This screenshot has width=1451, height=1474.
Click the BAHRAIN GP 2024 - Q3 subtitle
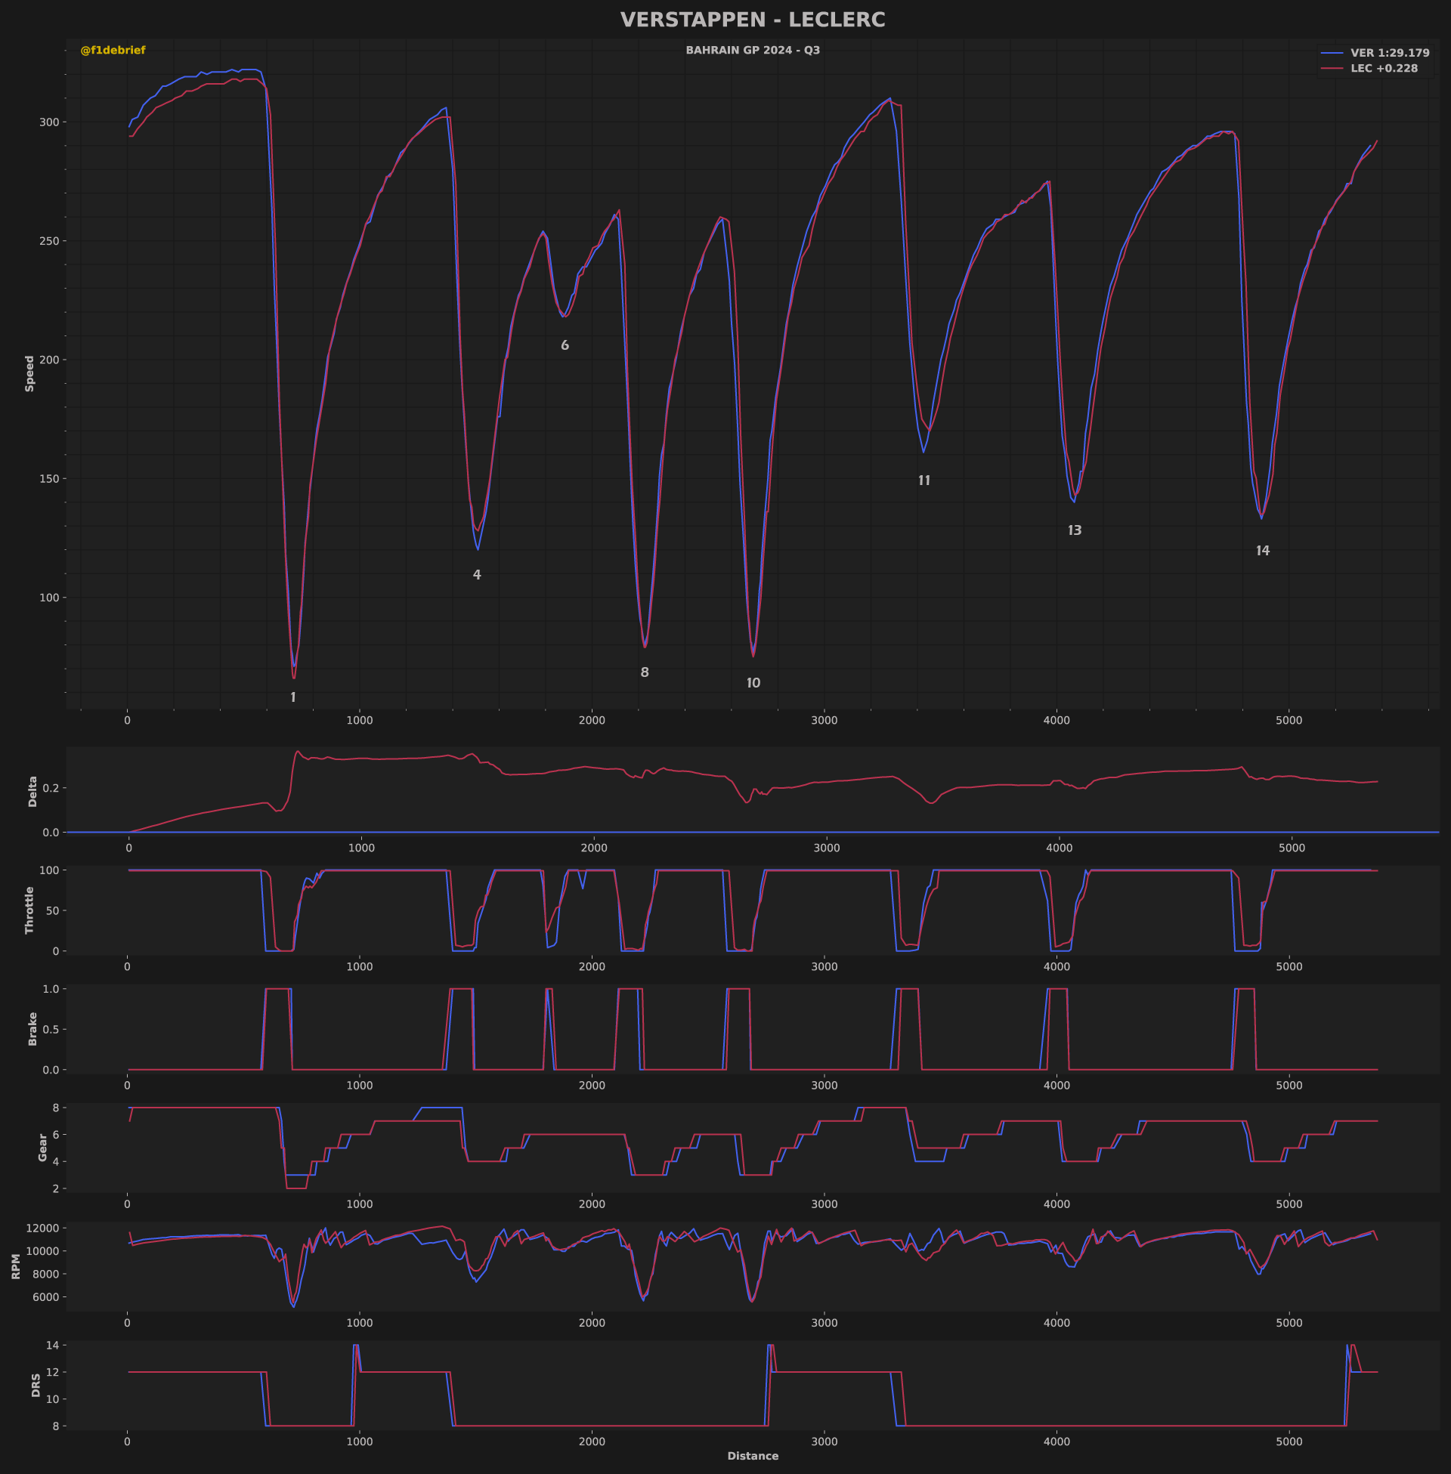[752, 51]
